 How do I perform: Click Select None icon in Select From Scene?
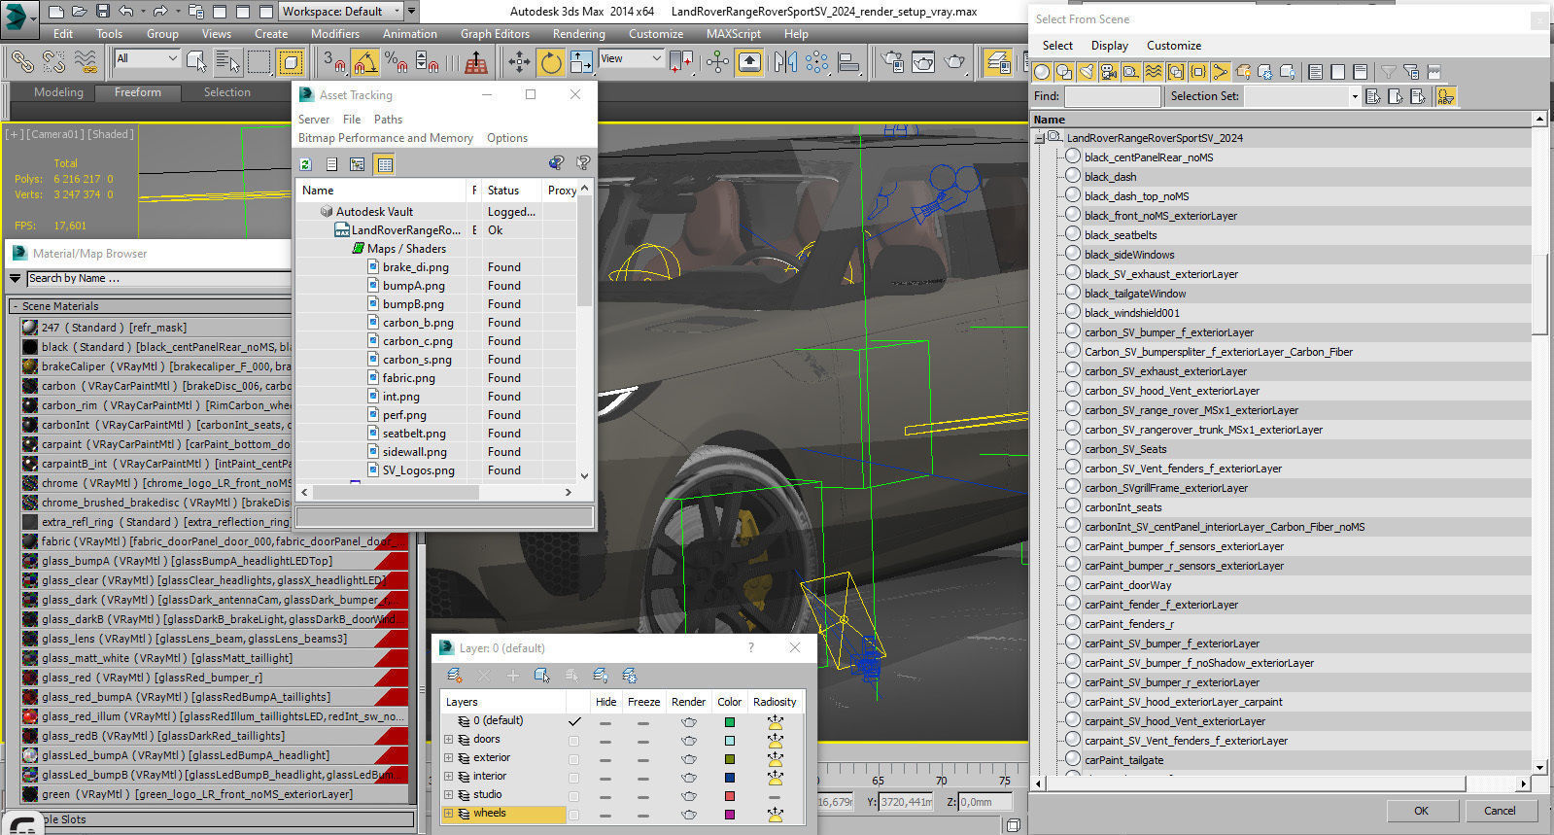click(x=1337, y=72)
